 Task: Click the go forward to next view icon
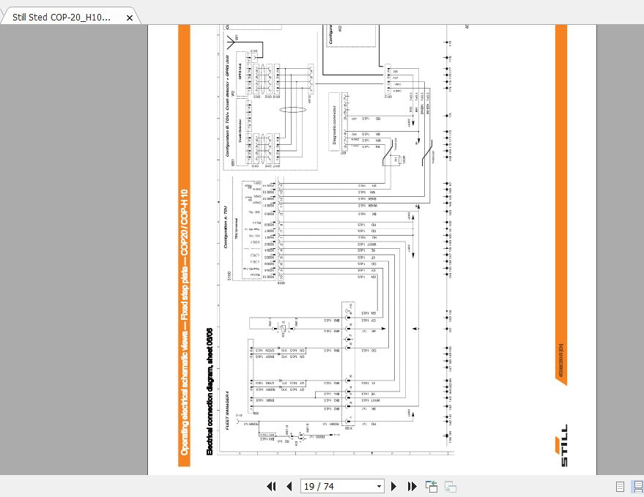click(x=450, y=487)
